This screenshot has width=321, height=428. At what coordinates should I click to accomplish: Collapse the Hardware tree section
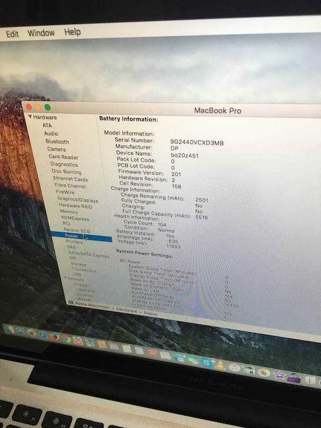[30, 116]
